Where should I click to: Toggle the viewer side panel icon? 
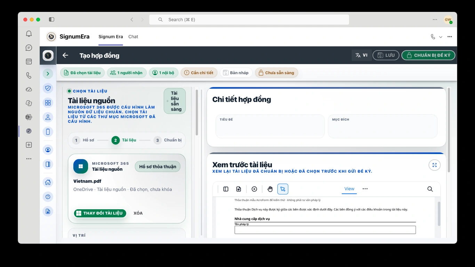click(226, 189)
